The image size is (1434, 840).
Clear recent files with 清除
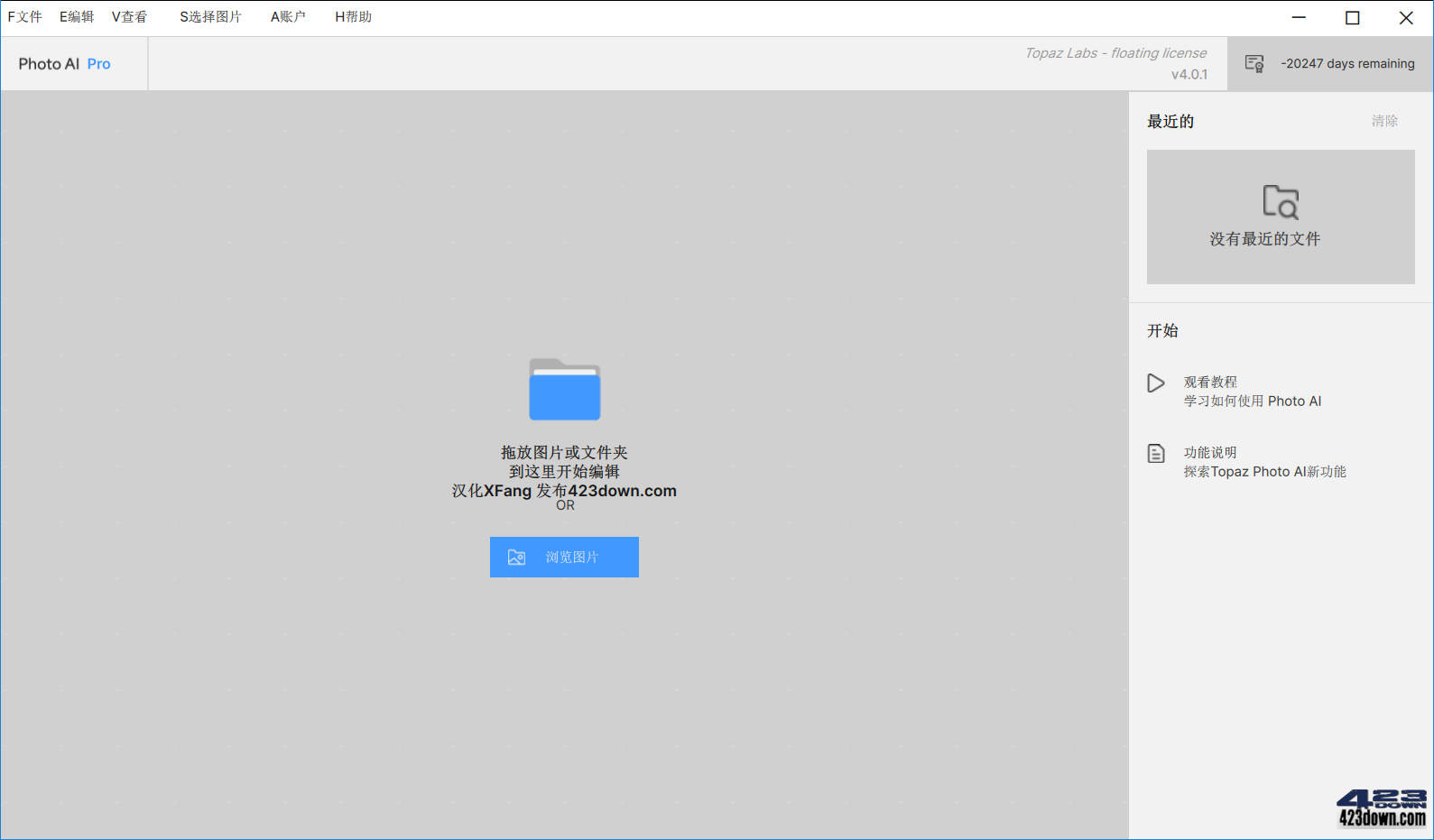pyautogui.click(x=1384, y=121)
